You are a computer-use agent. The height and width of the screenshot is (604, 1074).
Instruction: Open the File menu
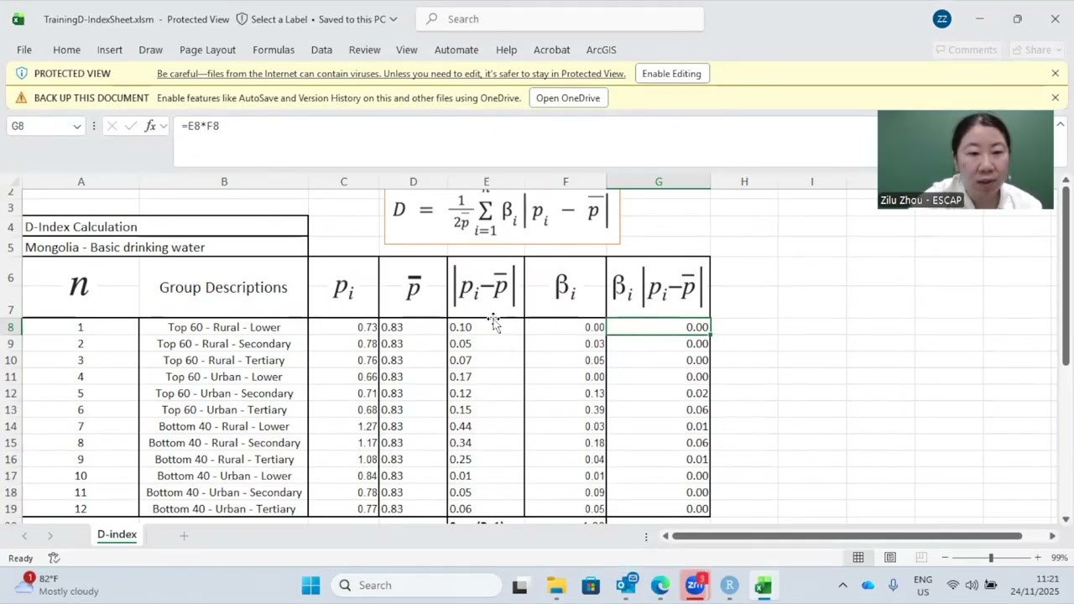(x=24, y=50)
